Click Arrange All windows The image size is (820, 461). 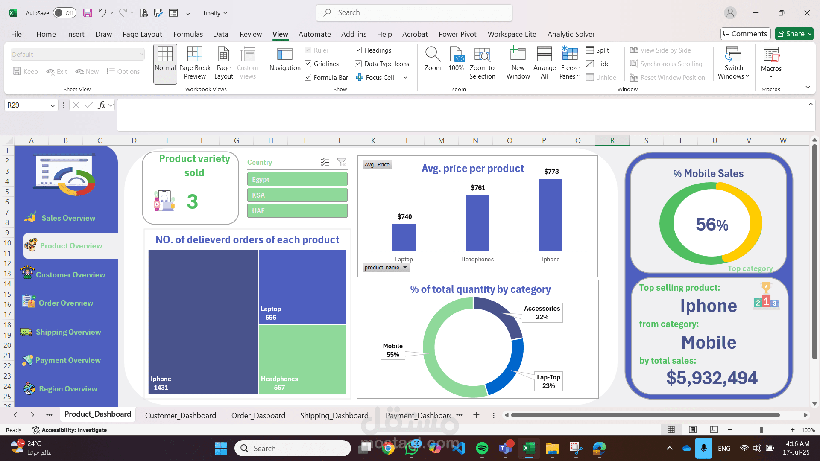click(x=545, y=64)
